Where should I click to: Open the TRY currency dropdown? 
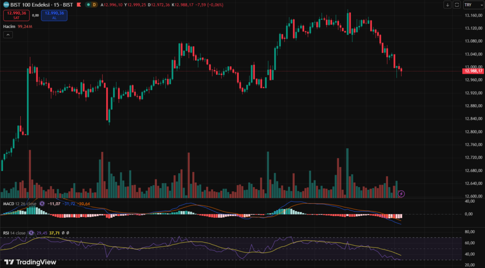[471, 5]
